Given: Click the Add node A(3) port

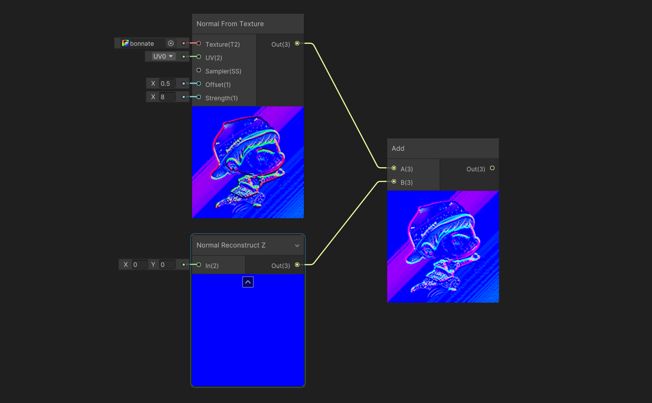Looking at the screenshot, I should click(394, 168).
